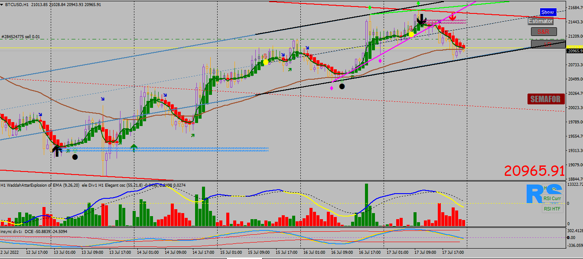The width and height of the screenshot is (583, 259).
Task: Click the 15 Jul 17:00 time label
Action: [x=287, y=252]
